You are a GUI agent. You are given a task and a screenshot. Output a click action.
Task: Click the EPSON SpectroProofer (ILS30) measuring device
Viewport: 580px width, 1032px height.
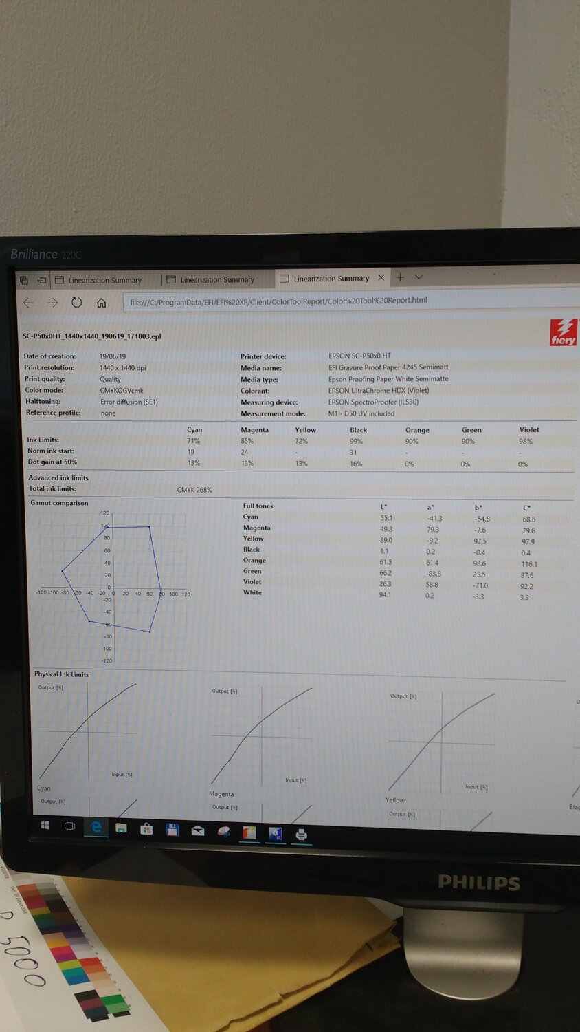pos(373,402)
